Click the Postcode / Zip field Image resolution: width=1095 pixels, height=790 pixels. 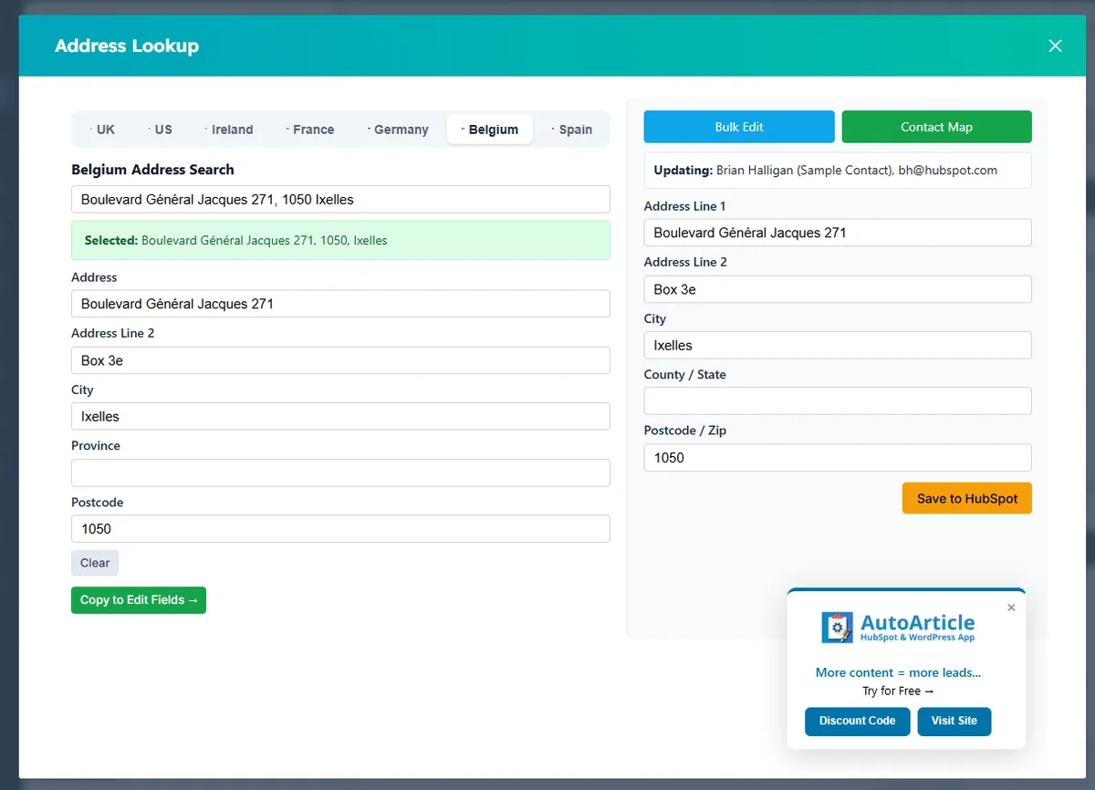pos(838,457)
